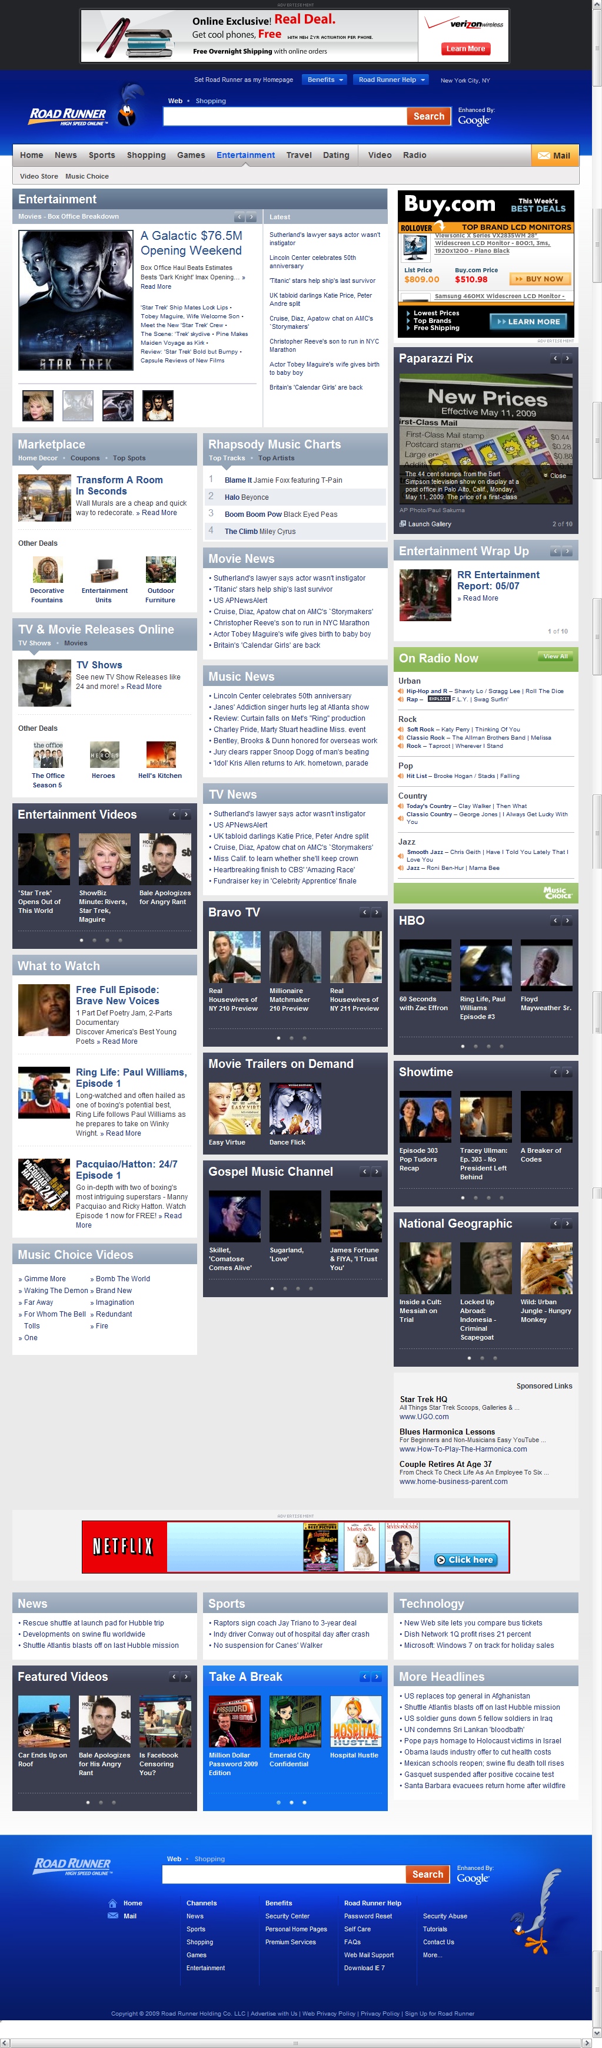Click the Road Runner logo in header

[68, 116]
